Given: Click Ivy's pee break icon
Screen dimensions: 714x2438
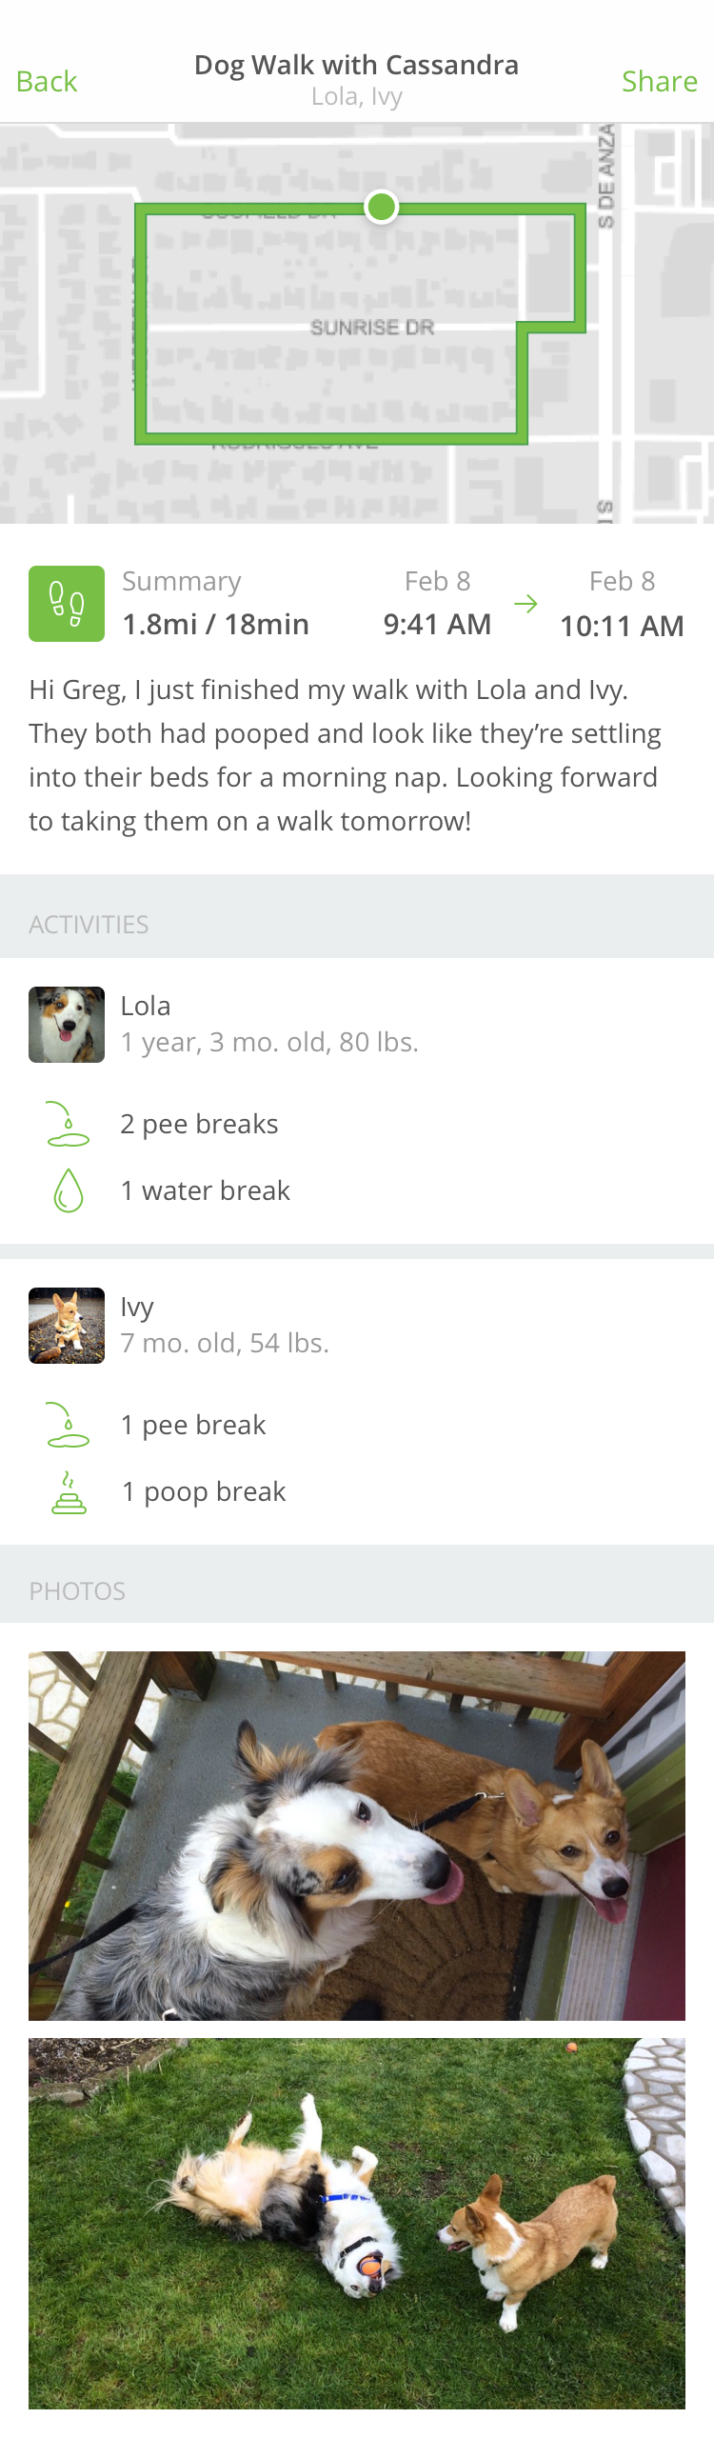Looking at the screenshot, I should coord(68,1425).
